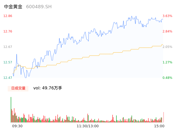Click the last pink volume bar at close
The image size is (177, 135).
click(164, 117)
